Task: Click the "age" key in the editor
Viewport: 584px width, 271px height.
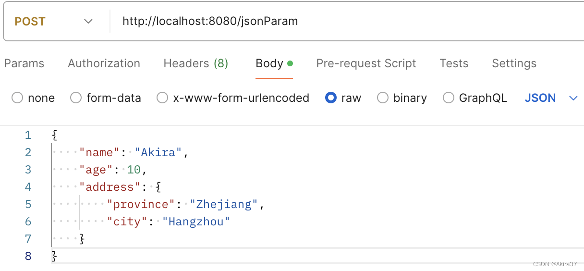Action: point(96,170)
